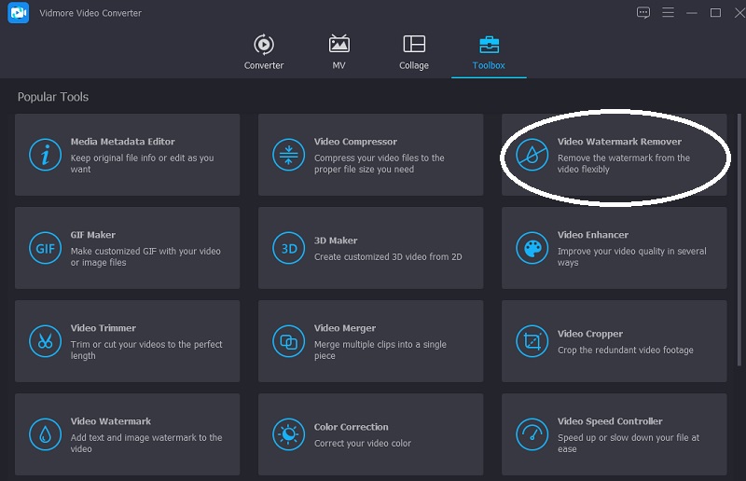The height and width of the screenshot is (481, 746).
Task: Open the Video Cropper icon
Action: click(x=532, y=341)
